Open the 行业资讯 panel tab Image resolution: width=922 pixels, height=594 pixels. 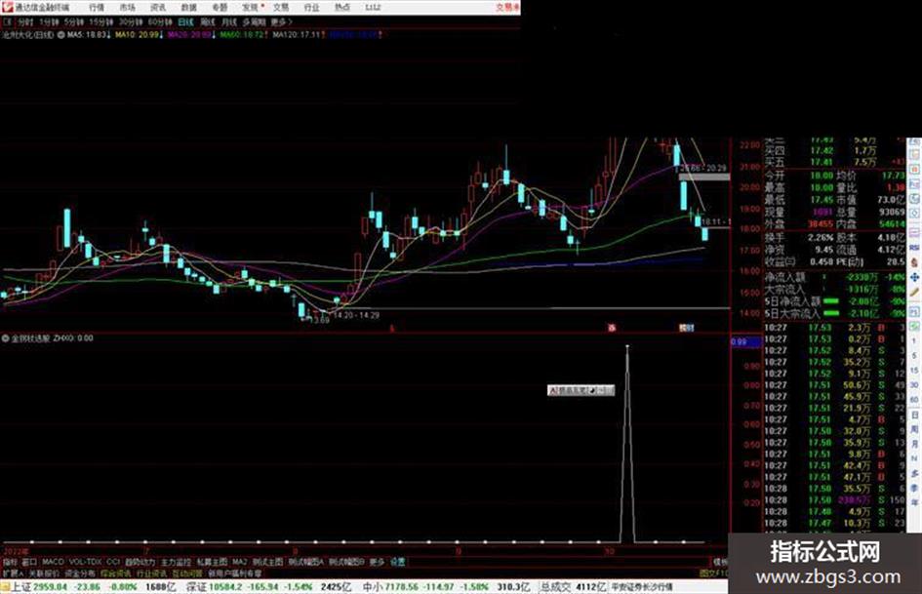tap(151, 573)
